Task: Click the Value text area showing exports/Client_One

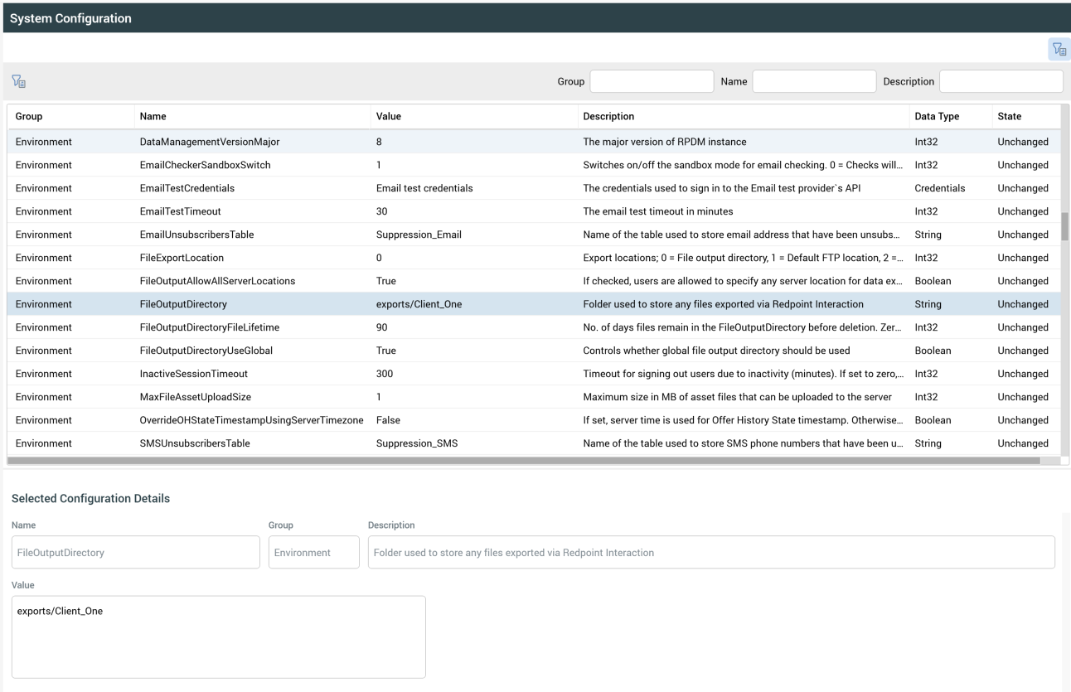Action: (219, 636)
